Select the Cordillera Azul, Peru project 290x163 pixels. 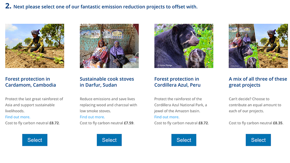(x=184, y=140)
